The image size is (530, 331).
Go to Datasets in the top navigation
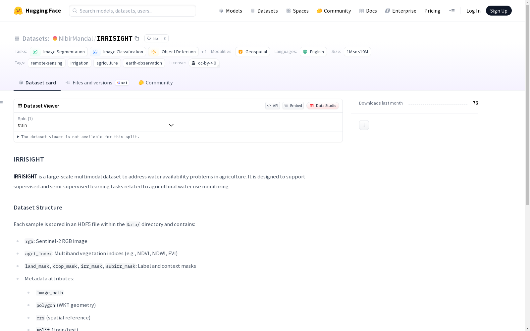pos(264,11)
